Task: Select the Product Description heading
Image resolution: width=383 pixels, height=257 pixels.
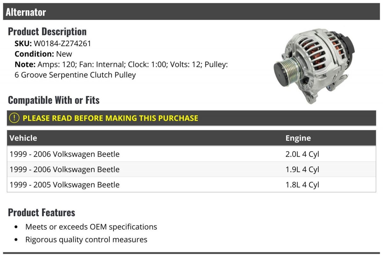Action: coord(47,32)
